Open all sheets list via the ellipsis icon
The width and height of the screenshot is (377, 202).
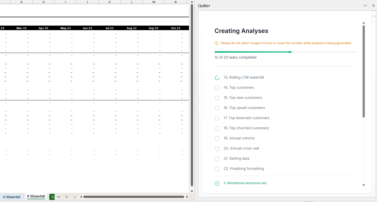(58, 197)
